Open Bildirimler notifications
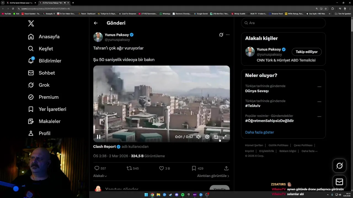This screenshot has height=198, width=353. pyautogui.click(x=45, y=61)
